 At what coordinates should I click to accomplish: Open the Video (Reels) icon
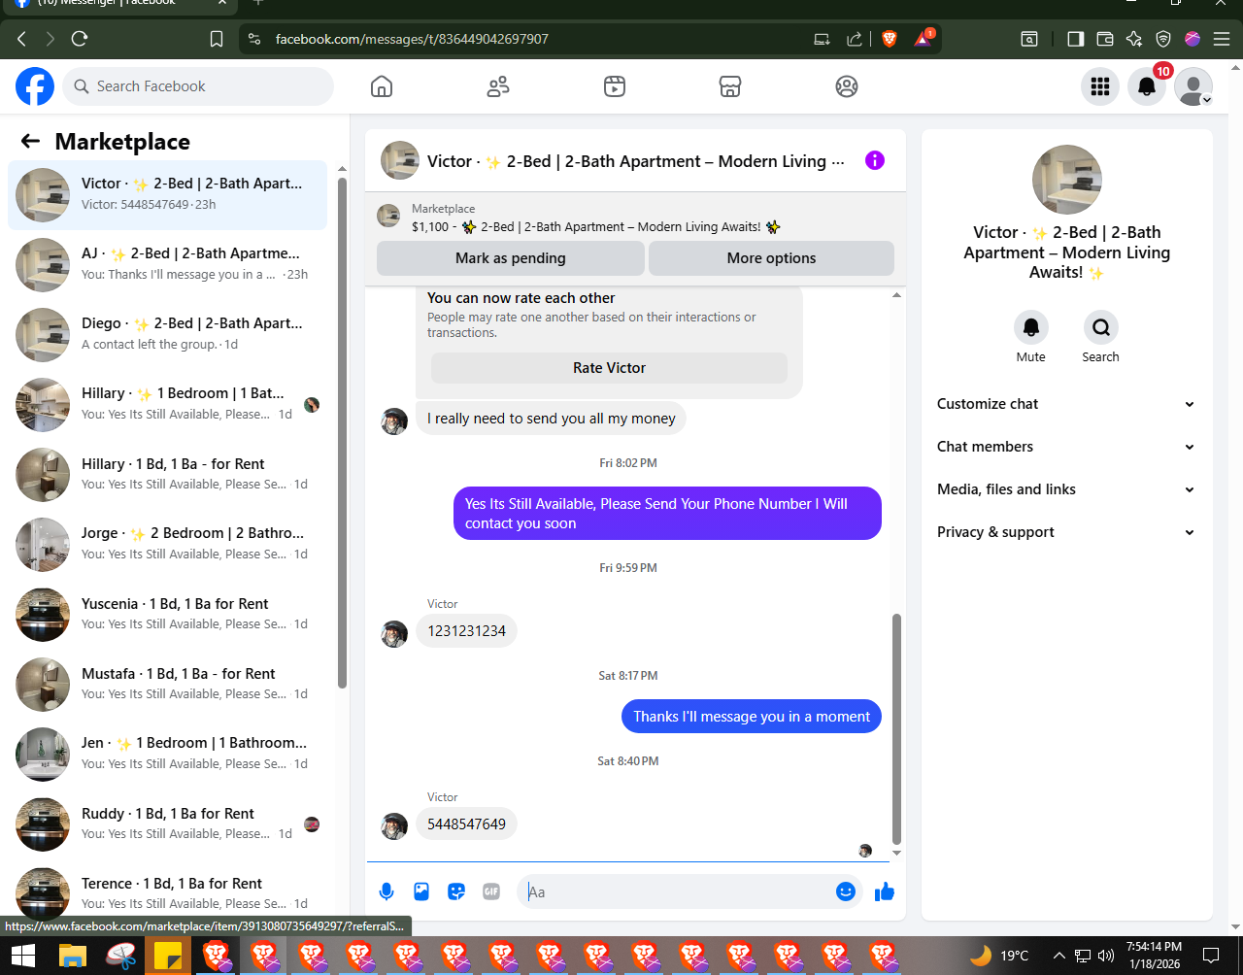click(614, 86)
